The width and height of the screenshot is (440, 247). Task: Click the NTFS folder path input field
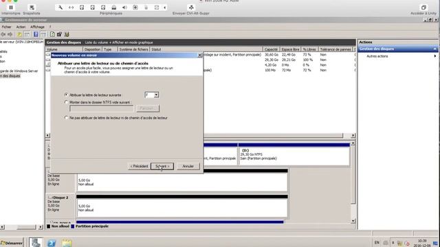tap(102, 108)
